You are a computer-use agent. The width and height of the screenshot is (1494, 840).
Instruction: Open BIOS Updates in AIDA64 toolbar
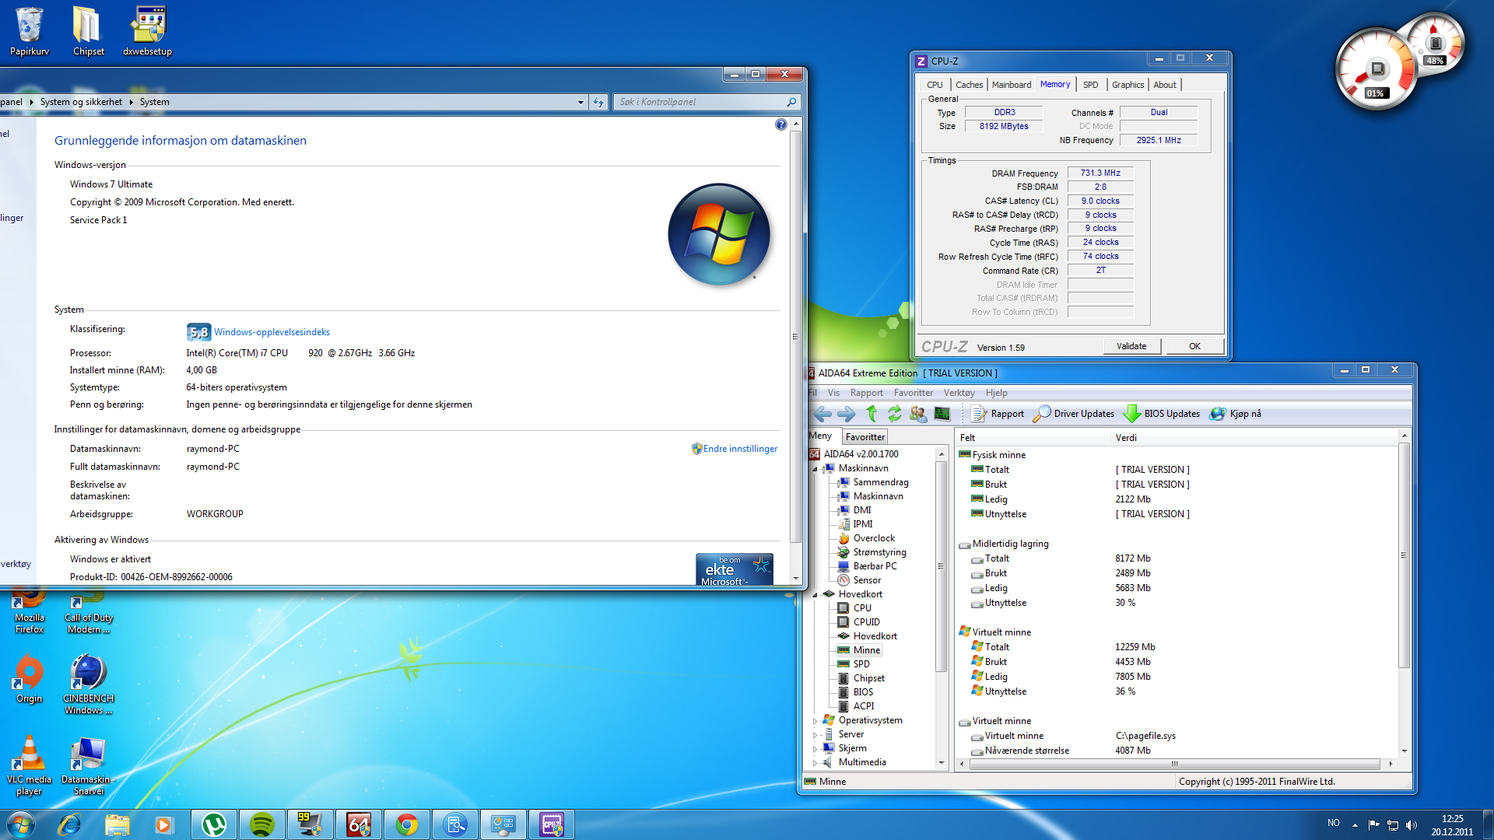(x=1163, y=414)
